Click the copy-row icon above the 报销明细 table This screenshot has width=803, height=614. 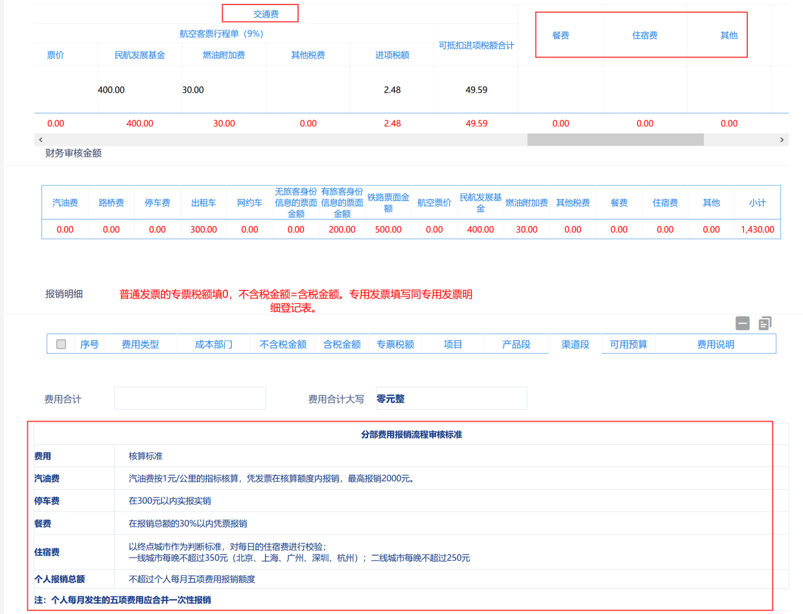tap(765, 323)
